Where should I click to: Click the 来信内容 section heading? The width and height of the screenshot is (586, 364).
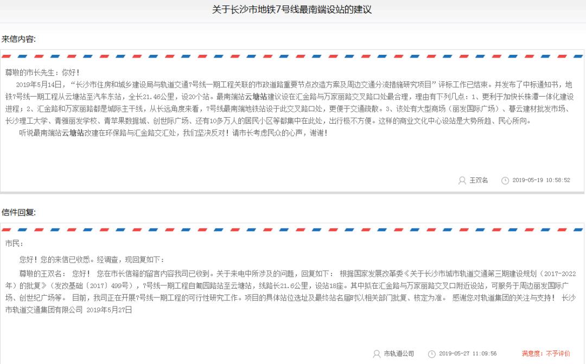pyautogui.click(x=19, y=39)
